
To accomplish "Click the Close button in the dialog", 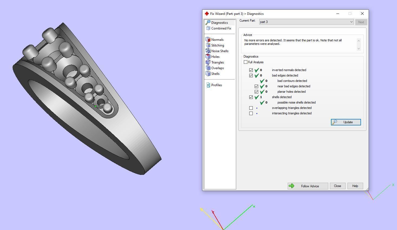I will point(337,186).
